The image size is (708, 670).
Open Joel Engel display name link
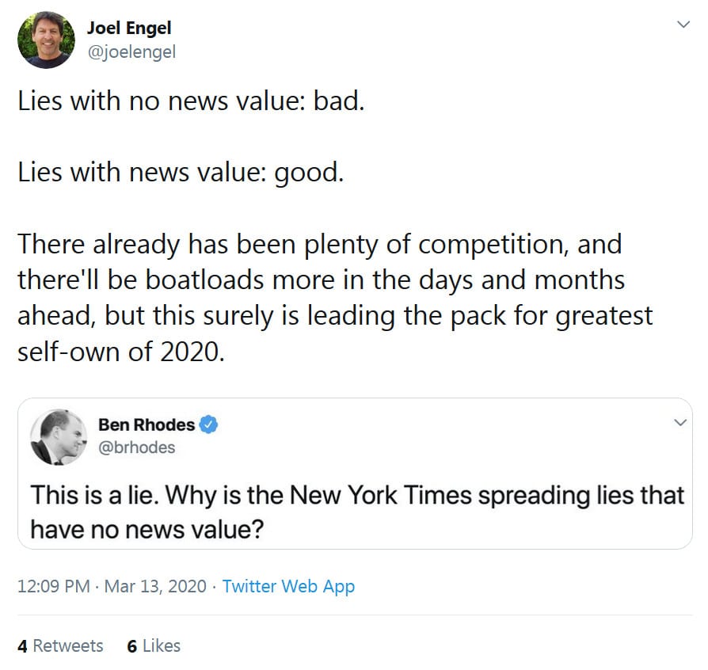(x=128, y=29)
